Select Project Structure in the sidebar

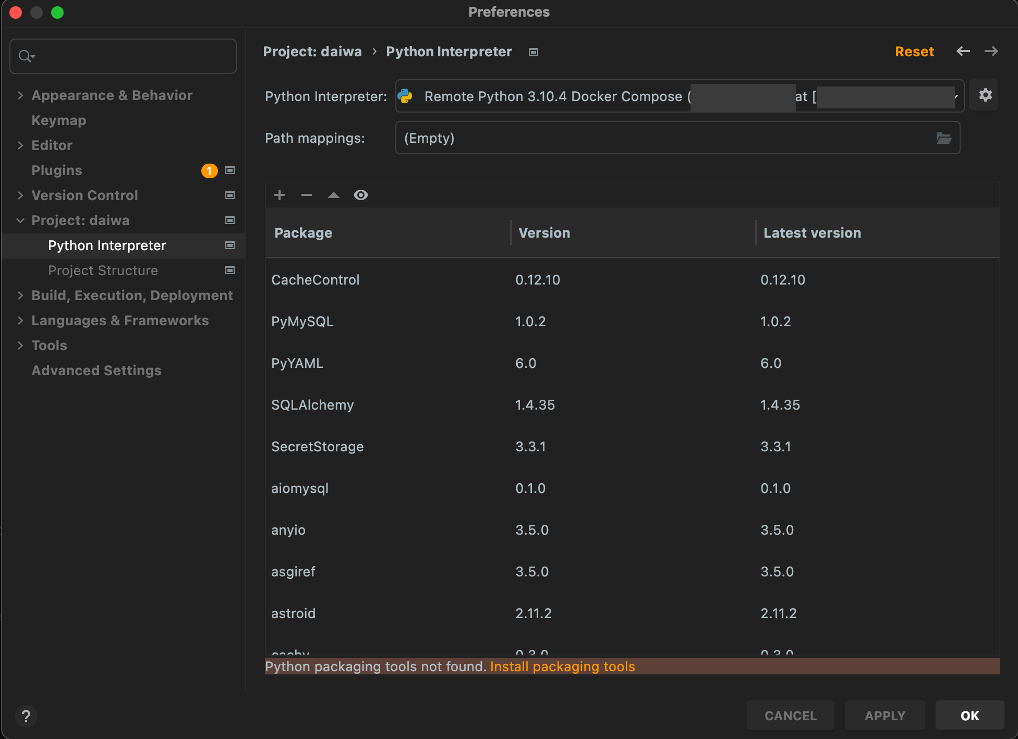(x=103, y=270)
